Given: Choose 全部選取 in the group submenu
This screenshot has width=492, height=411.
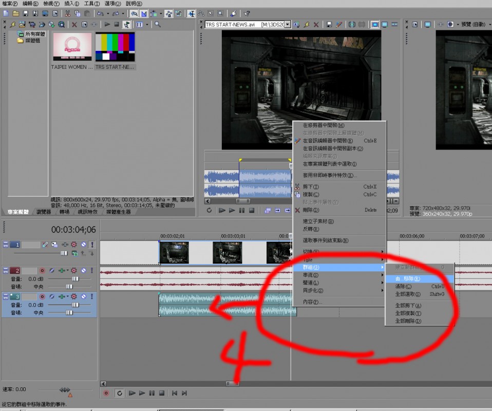Looking at the screenshot, I should [x=408, y=294].
